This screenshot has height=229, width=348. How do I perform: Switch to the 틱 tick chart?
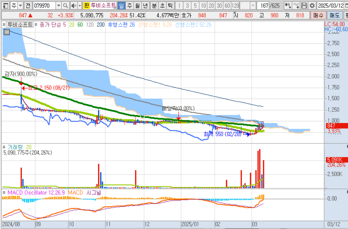170,5
